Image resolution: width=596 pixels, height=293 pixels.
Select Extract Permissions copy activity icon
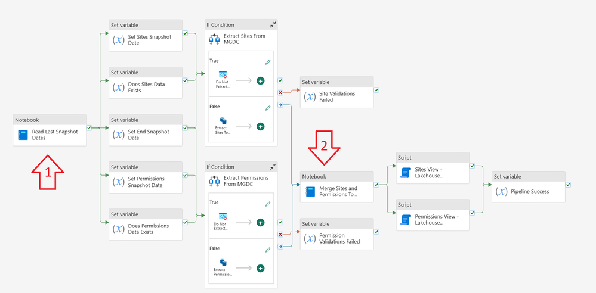[223, 262]
